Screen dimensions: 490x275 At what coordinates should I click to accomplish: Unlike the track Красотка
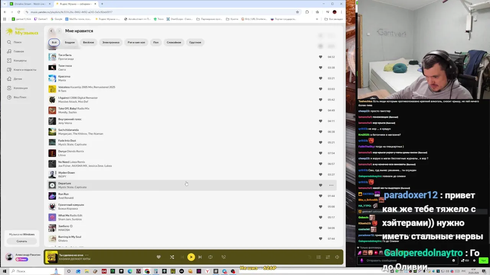(320, 78)
